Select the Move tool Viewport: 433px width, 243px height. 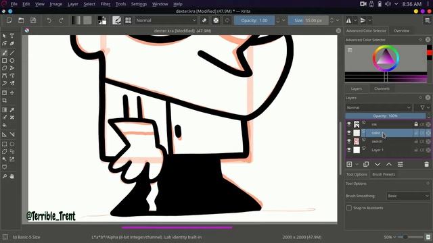[x=12, y=92]
